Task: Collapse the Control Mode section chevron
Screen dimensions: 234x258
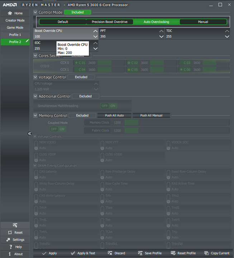Action: [x=35, y=12]
